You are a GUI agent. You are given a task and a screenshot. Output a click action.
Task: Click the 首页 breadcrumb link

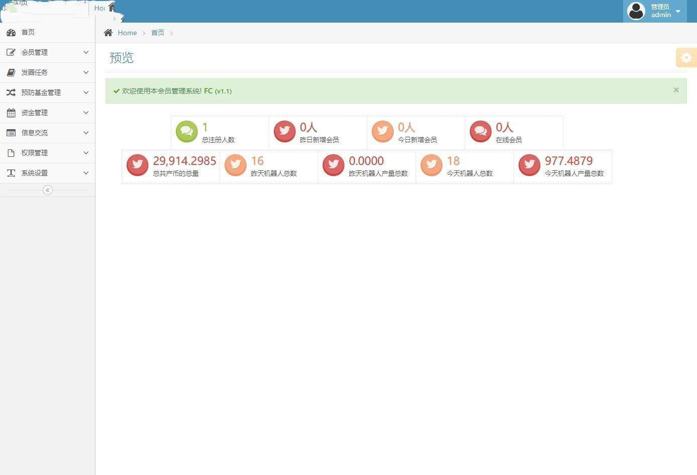(158, 33)
